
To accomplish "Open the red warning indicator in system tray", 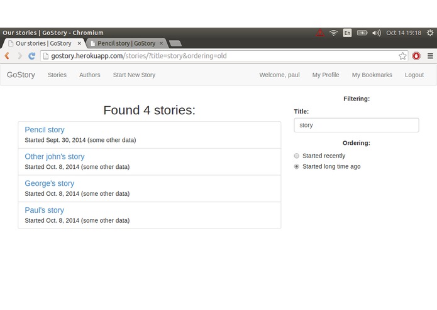I will pyautogui.click(x=320, y=33).
